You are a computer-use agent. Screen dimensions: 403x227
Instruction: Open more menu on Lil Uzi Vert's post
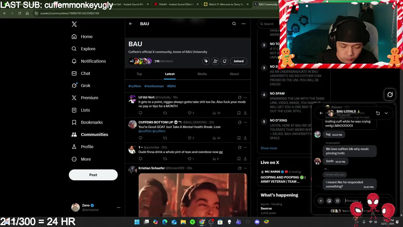[x=245, y=97]
